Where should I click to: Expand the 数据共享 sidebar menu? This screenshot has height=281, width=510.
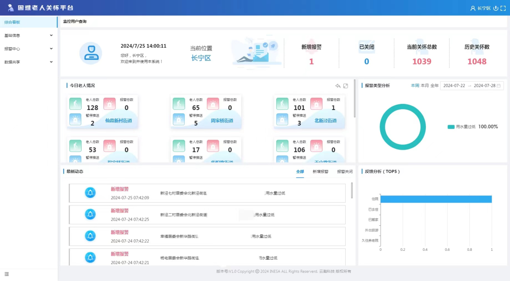28,62
